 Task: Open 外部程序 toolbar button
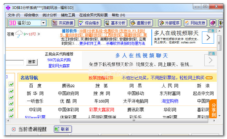tap(170, 23)
